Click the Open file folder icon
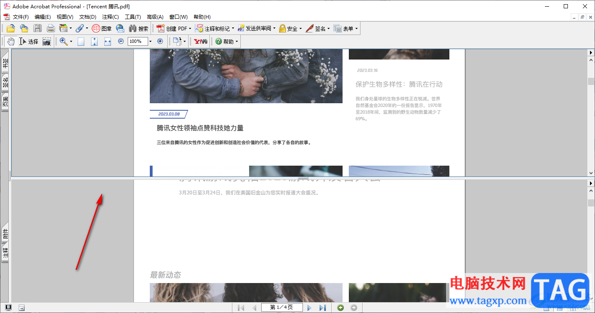Image resolution: width=595 pixels, height=313 pixels. point(10,28)
